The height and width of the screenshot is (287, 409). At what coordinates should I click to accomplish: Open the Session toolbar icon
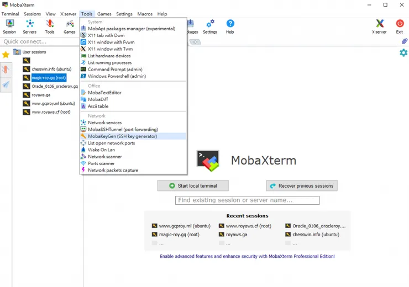click(x=9, y=26)
